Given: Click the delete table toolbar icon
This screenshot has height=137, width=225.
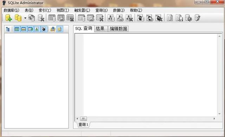Looking at the screenshot, I should [70, 18].
